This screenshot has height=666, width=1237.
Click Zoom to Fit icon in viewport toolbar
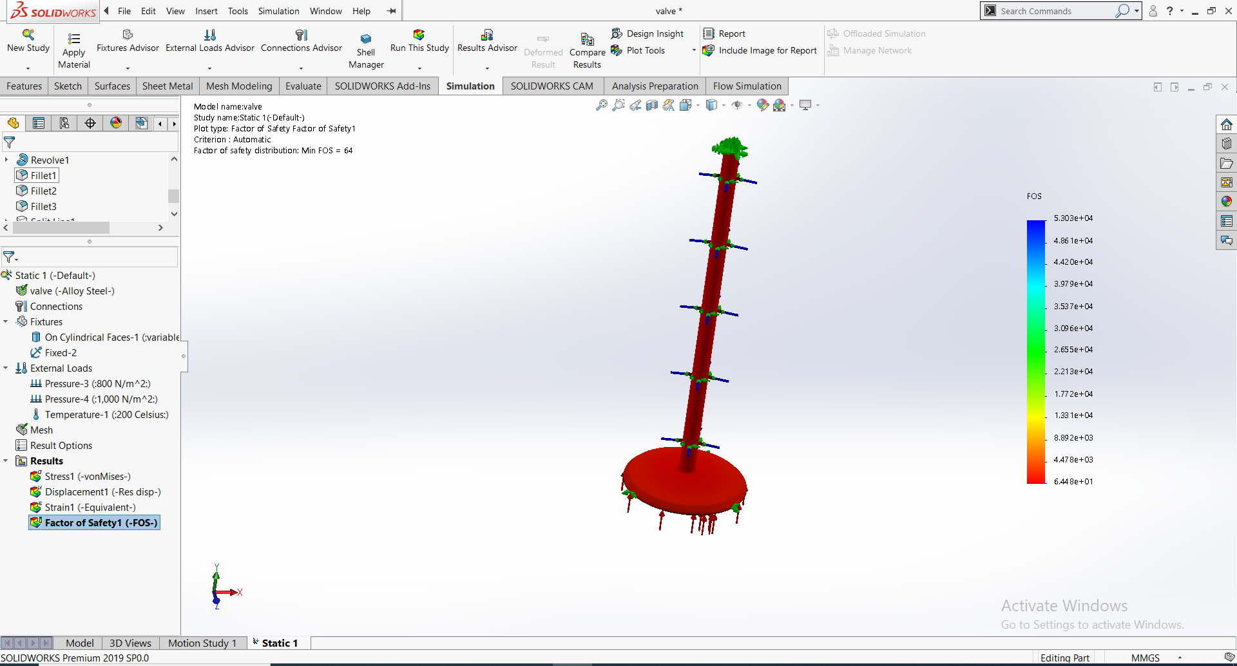click(602, 105)
